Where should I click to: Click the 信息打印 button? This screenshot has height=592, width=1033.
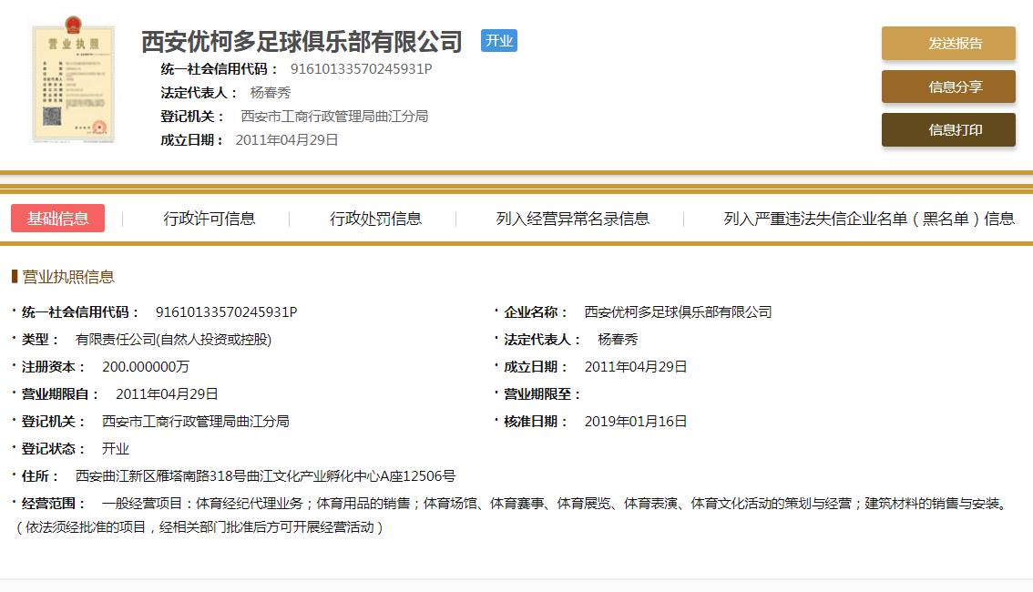click(947, 130)
